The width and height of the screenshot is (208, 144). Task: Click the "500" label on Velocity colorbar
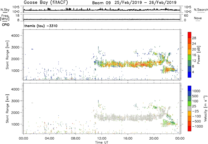(x=195, y=96)
